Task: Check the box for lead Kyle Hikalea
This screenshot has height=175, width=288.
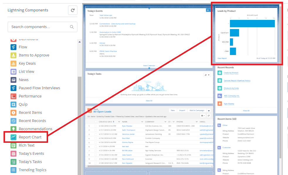Action: [96, 126]
